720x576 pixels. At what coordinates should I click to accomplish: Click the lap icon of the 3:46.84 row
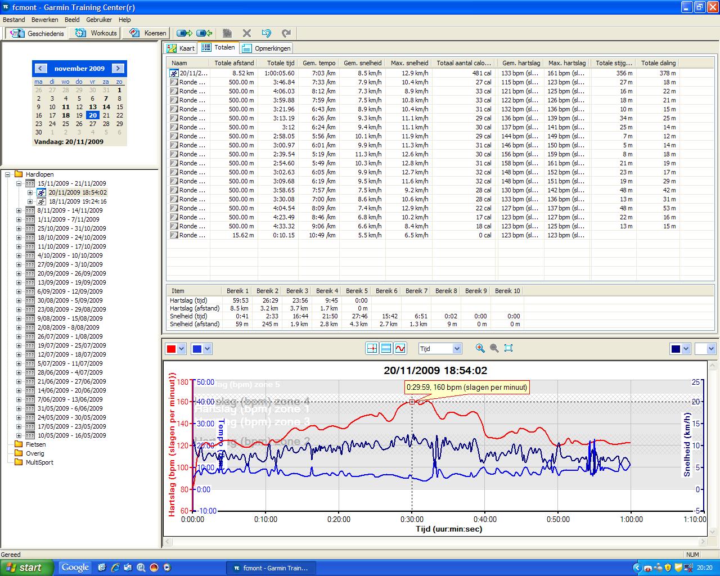pyautogui.click(x=174, y=82)
